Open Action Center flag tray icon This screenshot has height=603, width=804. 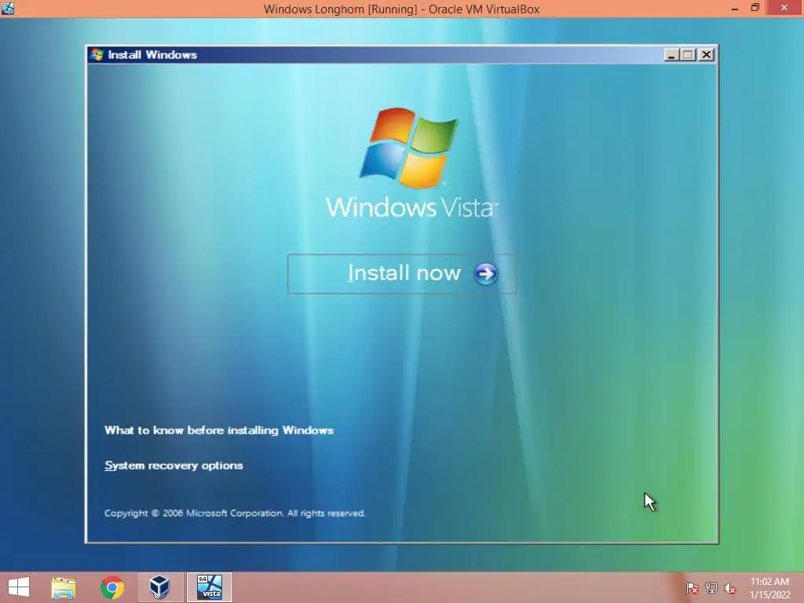[x=692, y=588]
